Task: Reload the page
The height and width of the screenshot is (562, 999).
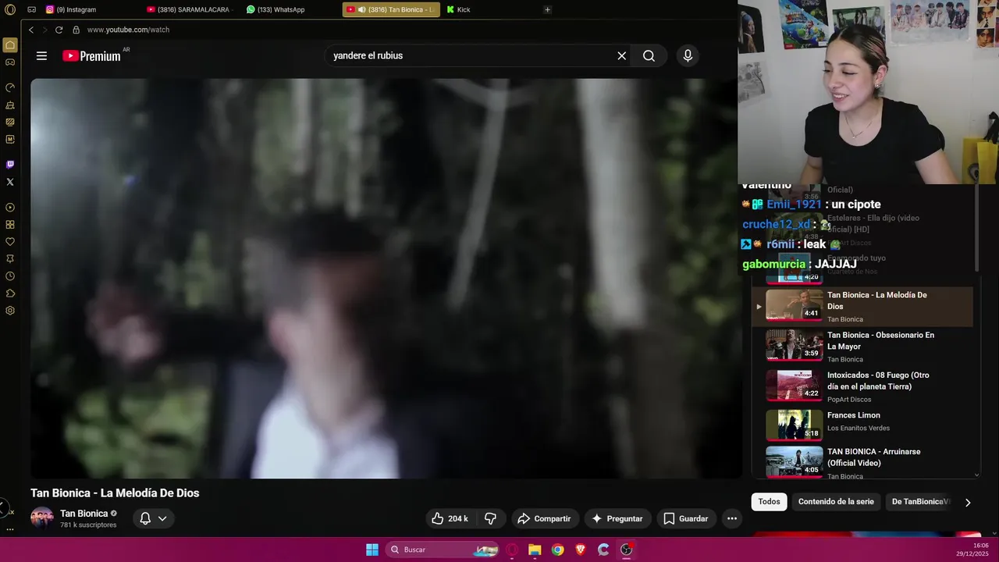Action: click(59, 30)
